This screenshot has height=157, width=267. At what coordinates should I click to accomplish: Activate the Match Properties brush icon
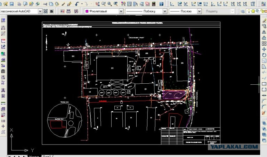(x=63, y=4)
